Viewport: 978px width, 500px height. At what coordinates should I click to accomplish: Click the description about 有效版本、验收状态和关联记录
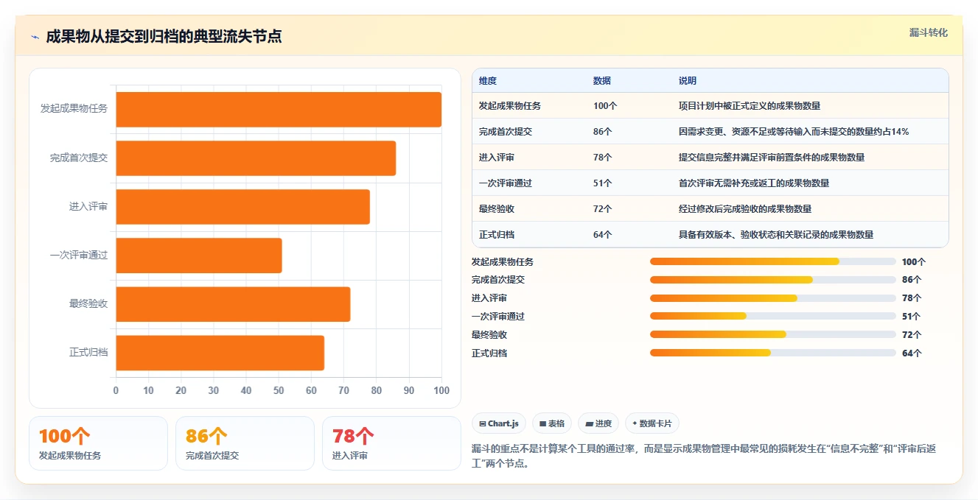point(776,235)
